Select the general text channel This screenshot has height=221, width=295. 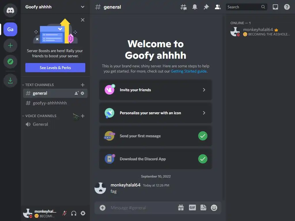[55, 93]
